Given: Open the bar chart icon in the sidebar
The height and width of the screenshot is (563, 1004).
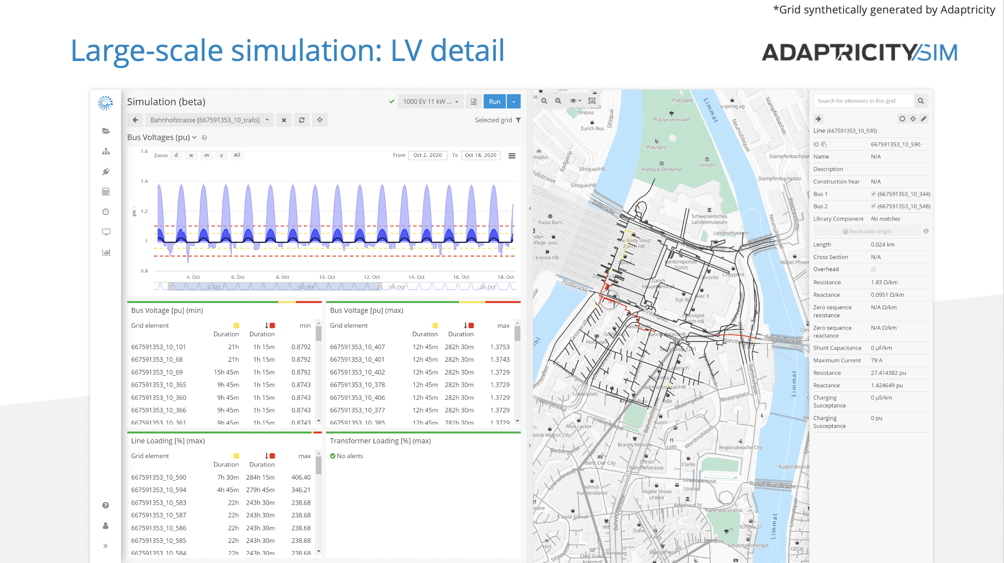Looking at the screenshot, I should point(106,252).
